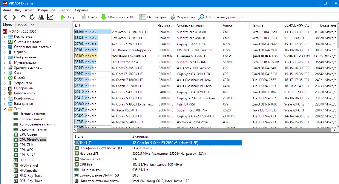
Task: Expand the Системная плата tree node
Action: tap(5, 42)
